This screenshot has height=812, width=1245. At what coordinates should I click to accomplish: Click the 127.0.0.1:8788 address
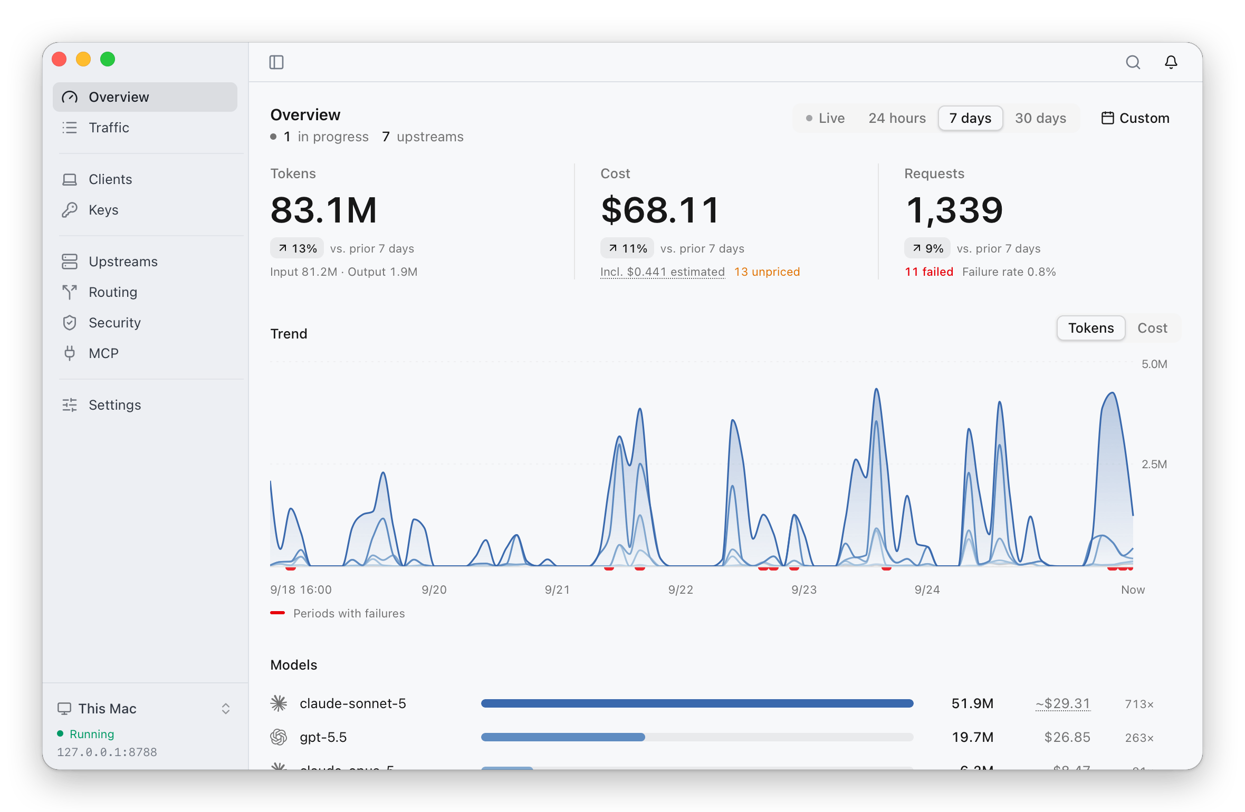pyautogui.click(x=107, y=752)
